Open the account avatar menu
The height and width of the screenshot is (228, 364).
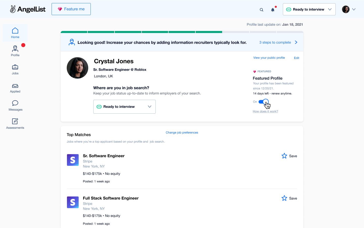pyautogui.click(x=349, y=9)
